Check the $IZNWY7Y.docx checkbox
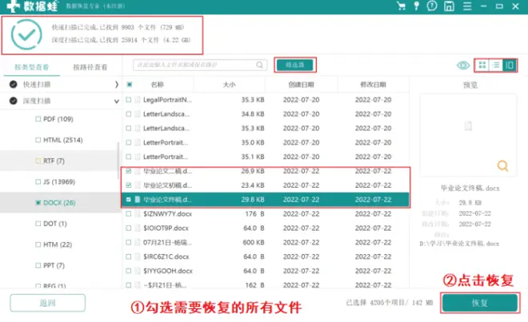This screenshot has height=322, width=528. (129, 213)
